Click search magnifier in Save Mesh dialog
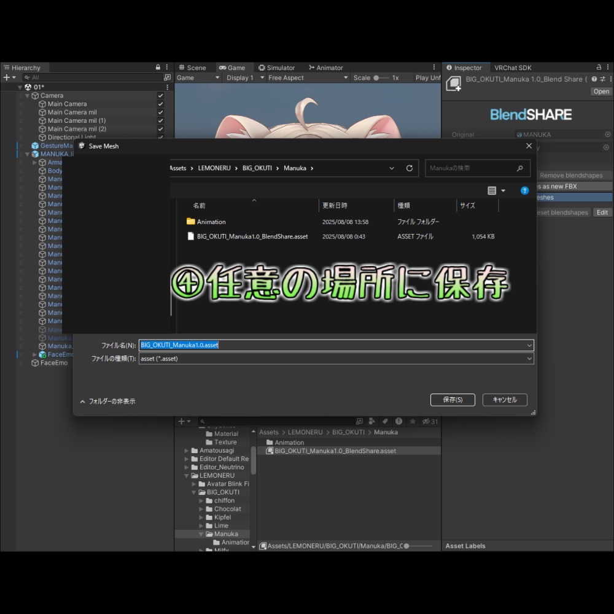Viewport: 614px width, 614px height. pos(519,168)
